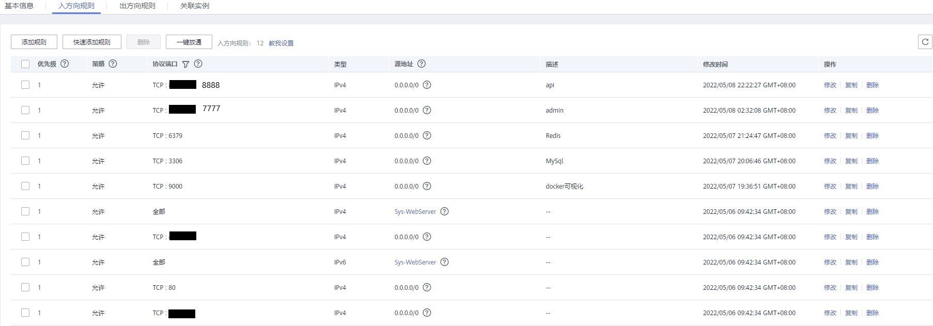Click the refresh icon at top right
Screen dimensions: 933x326
click(x=925, y=42)
